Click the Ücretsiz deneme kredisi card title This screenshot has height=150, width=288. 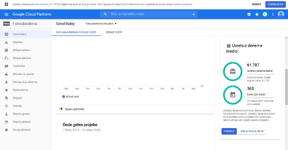(x=244, y=48)
